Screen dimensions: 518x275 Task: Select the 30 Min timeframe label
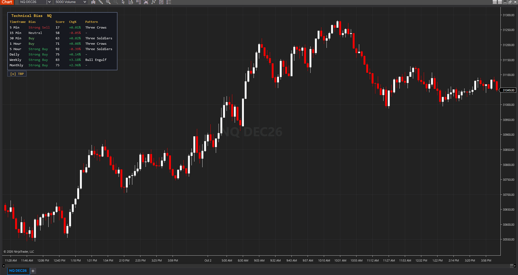(16, 38)
